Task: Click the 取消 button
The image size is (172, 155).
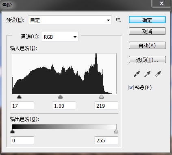Action: 147,31
